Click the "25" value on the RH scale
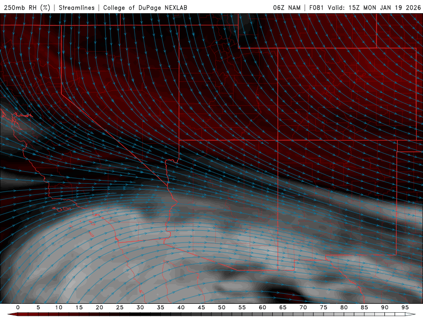Screen dimensions: 423x317 [120, 307]
